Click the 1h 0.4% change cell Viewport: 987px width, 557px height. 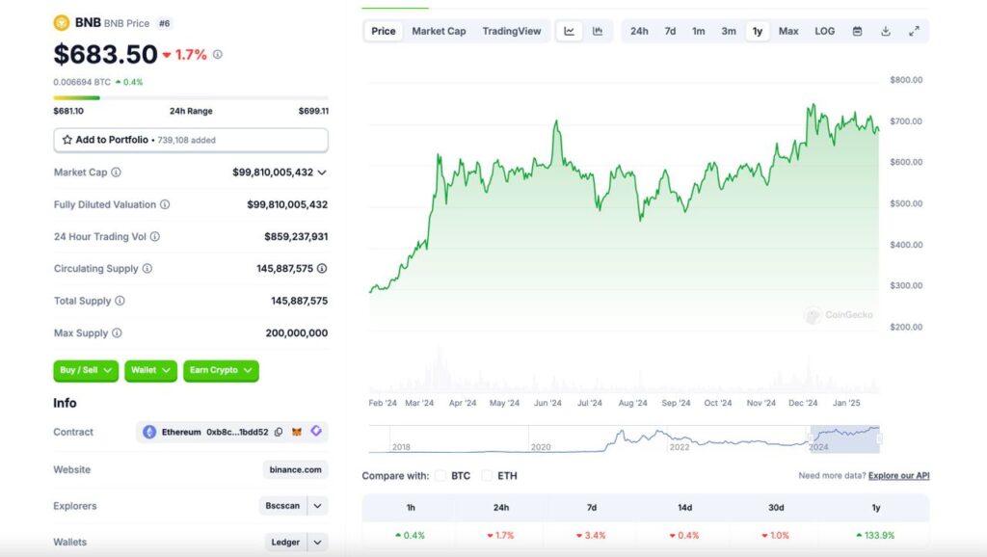[411, 535]
